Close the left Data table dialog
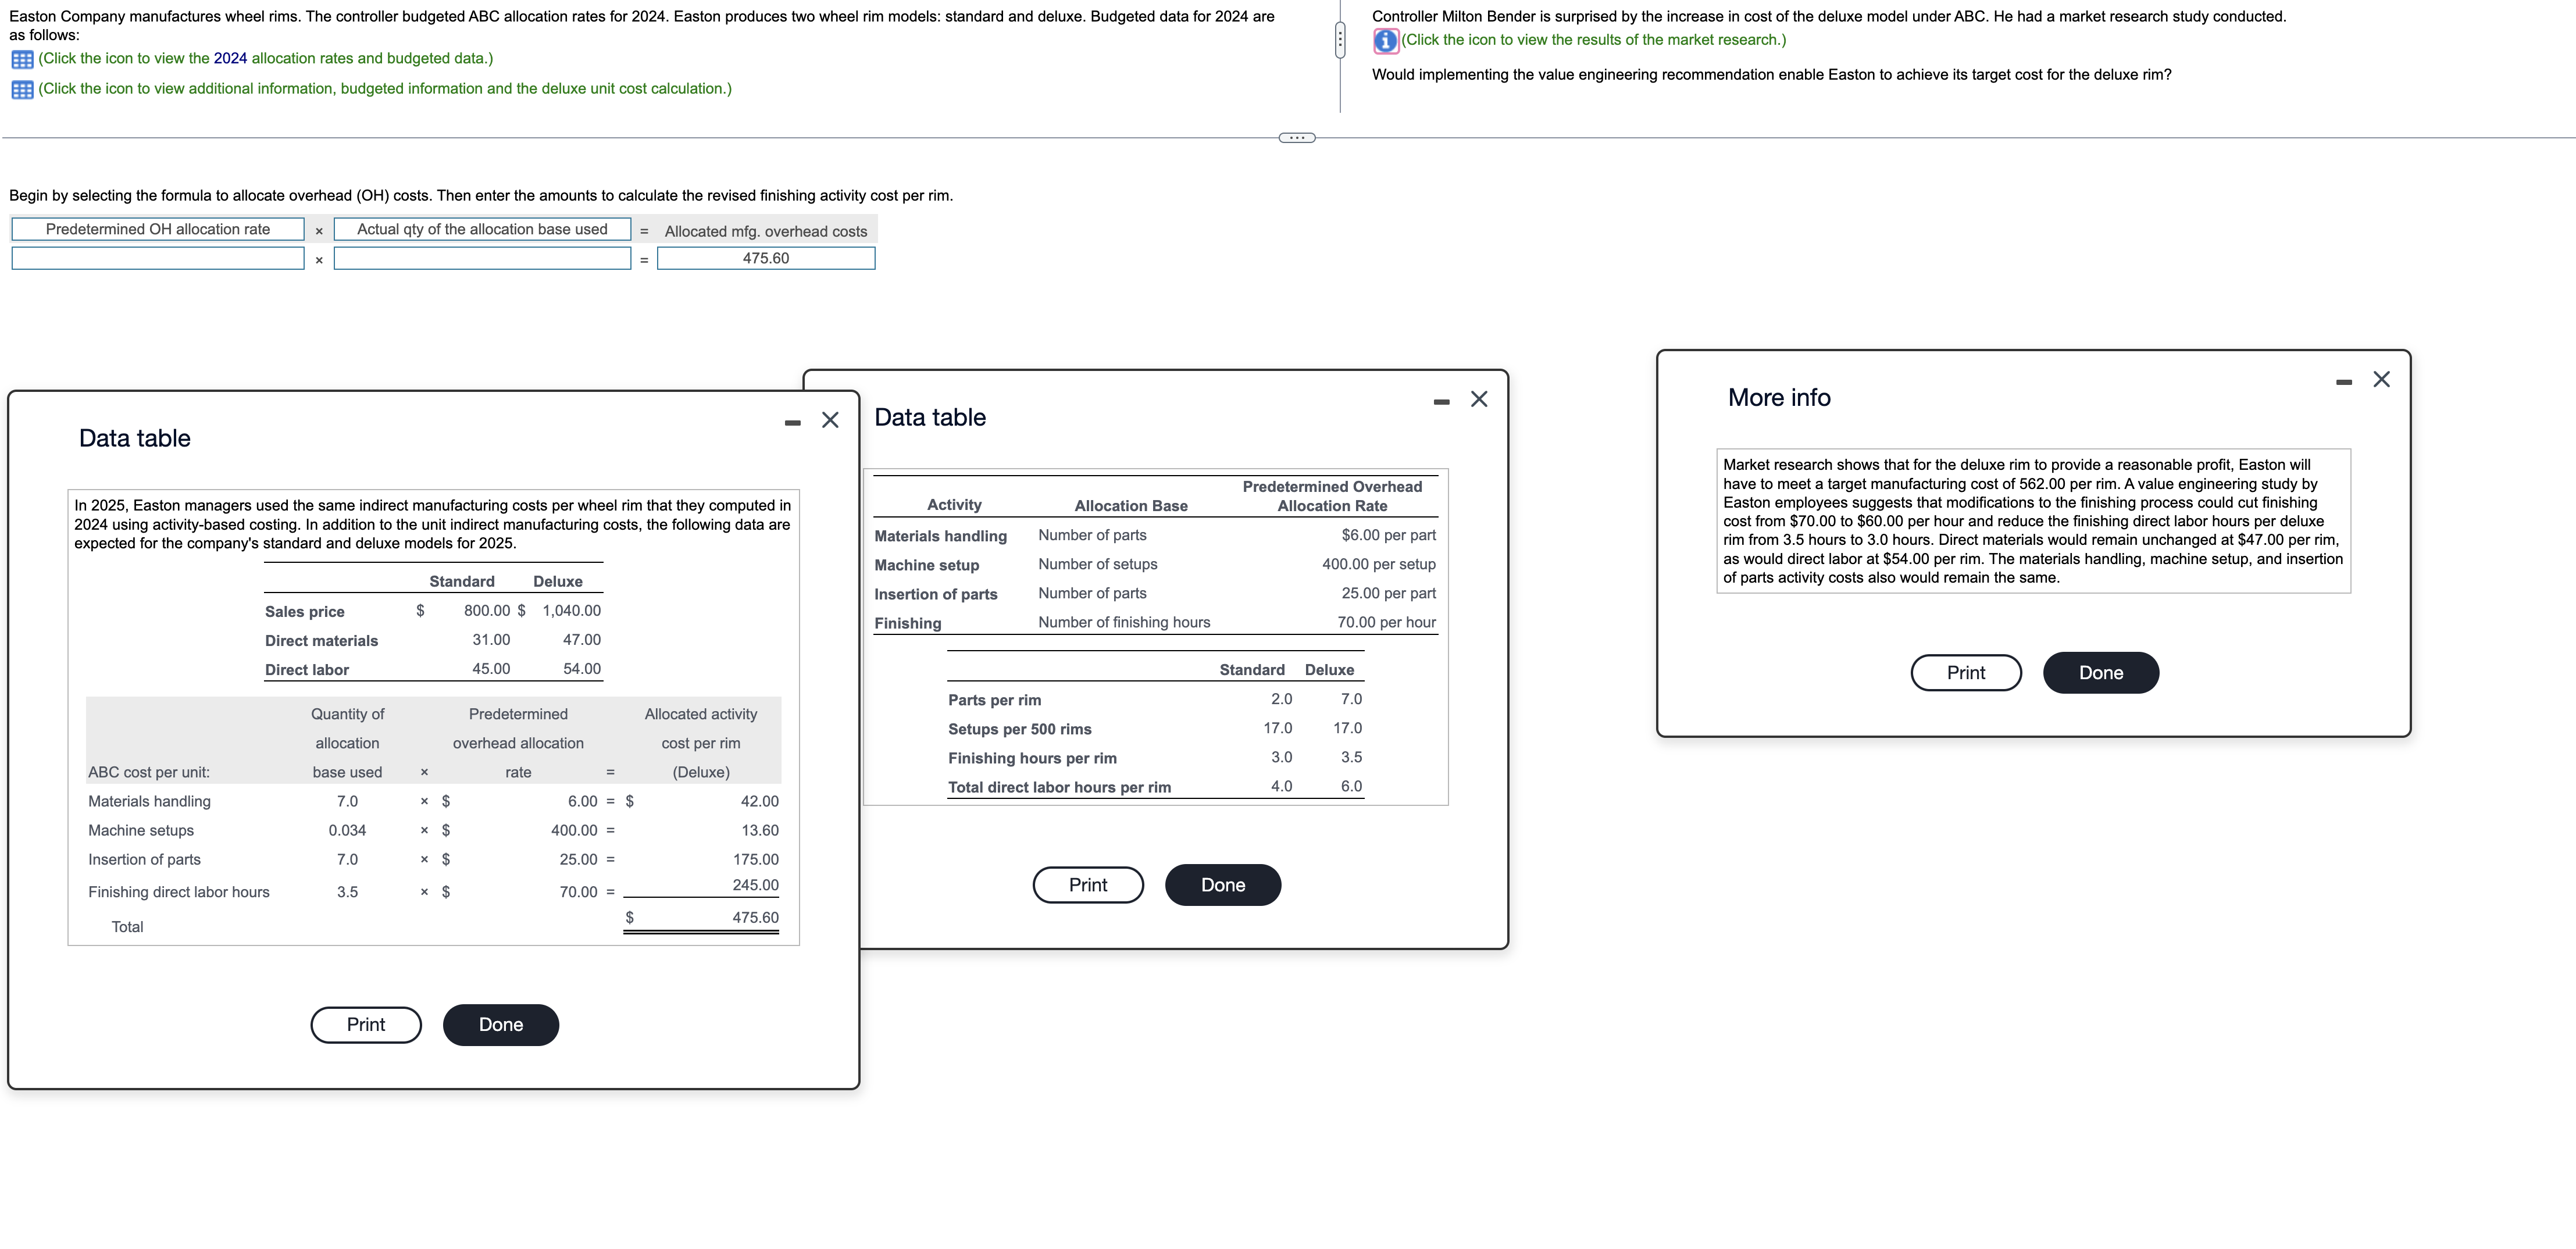The height and width of the screenshot is (1249, 2576). (830, 420)
